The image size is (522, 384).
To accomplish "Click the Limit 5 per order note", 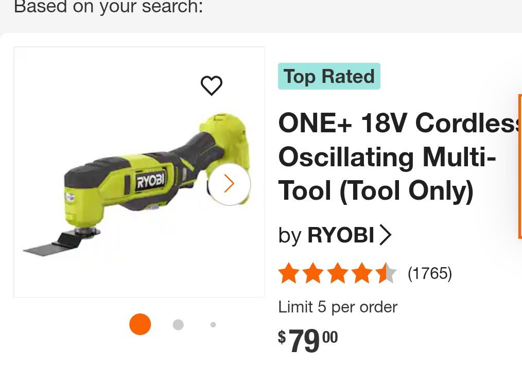I will point(338,307).
